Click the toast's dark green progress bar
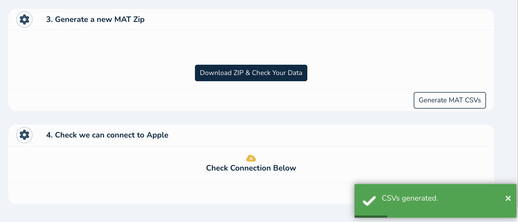 371,216
